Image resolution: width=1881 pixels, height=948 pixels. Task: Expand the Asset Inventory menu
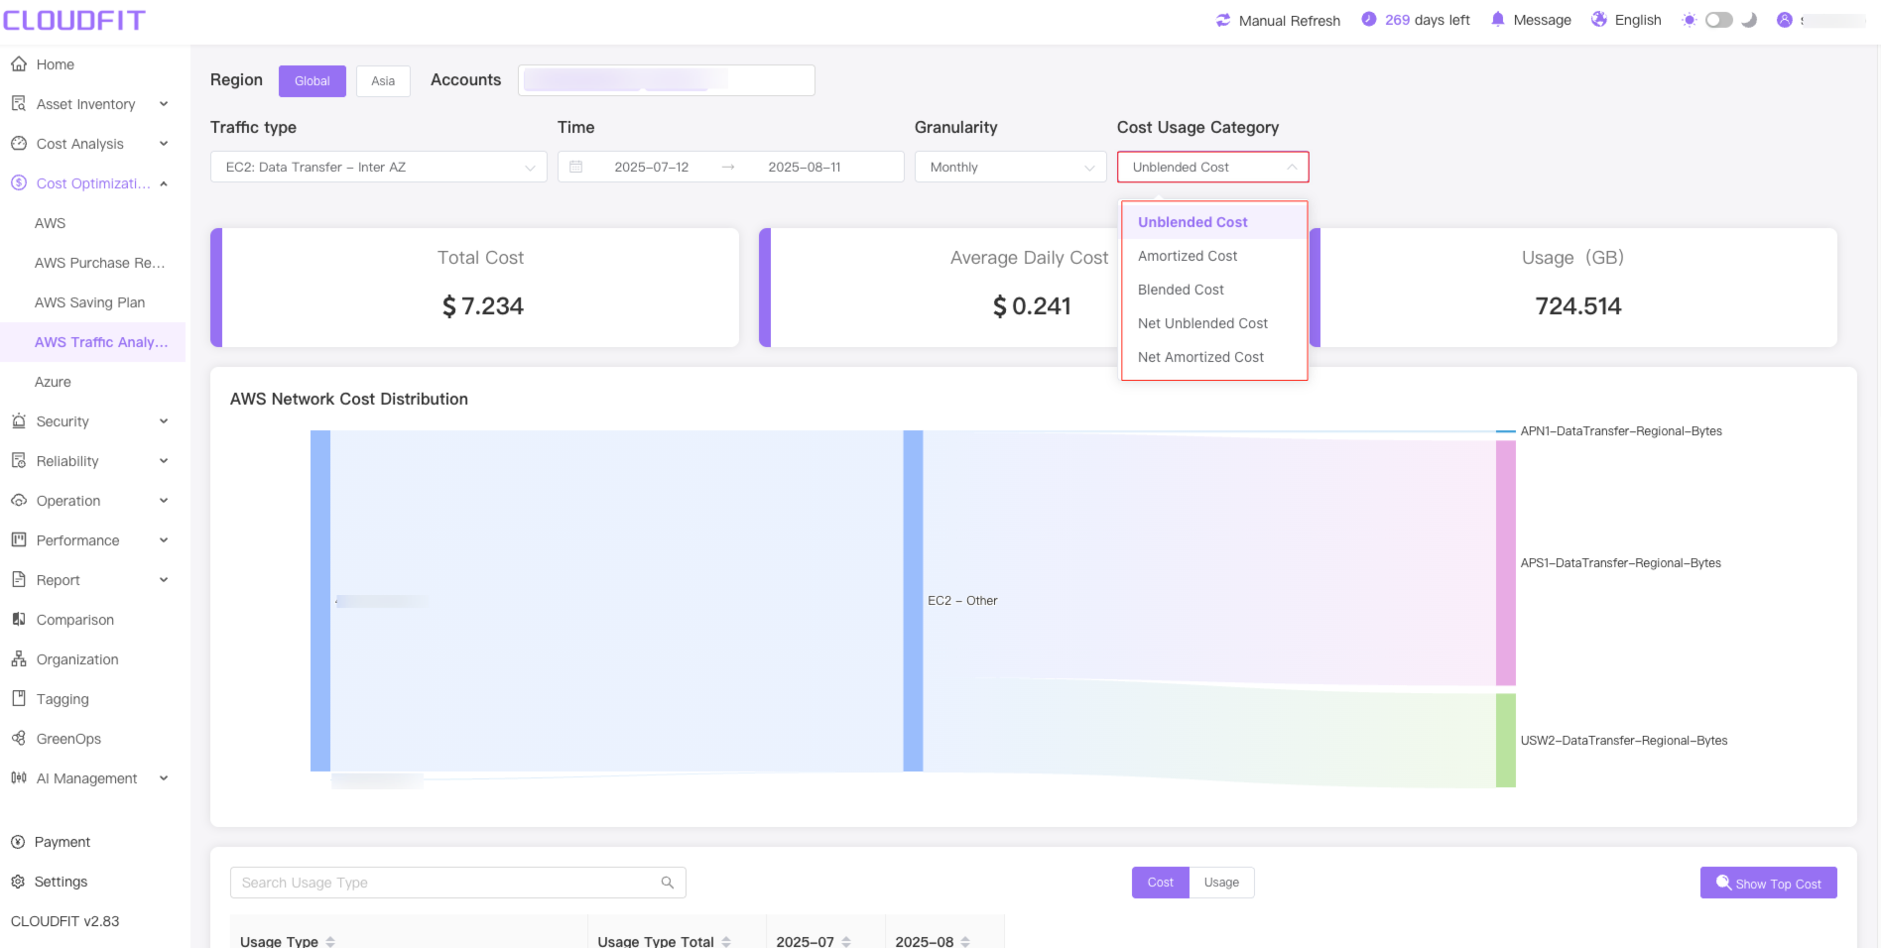coord(164,104)
